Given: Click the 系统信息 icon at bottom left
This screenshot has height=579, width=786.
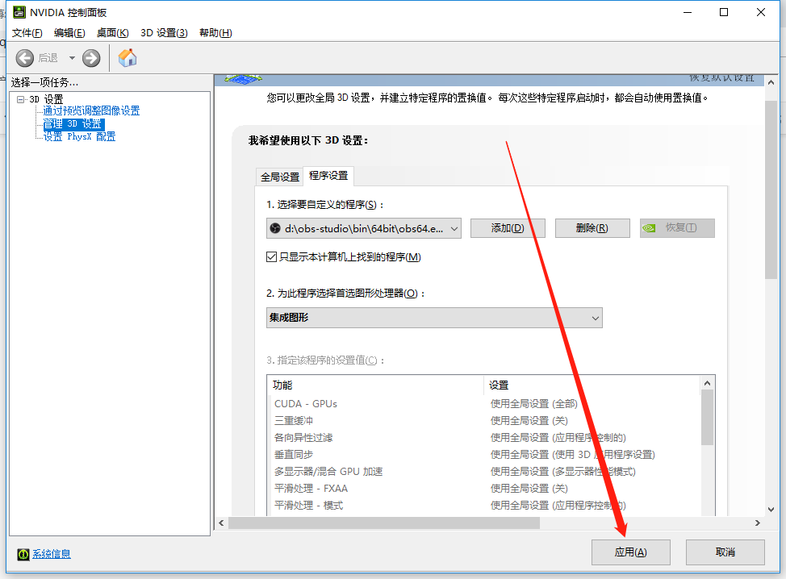Looking at the screenshot, I should (23, 554).
